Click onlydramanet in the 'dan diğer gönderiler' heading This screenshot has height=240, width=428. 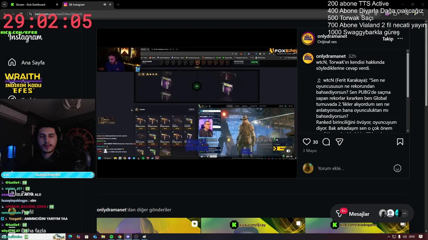(x=112, y=210)
